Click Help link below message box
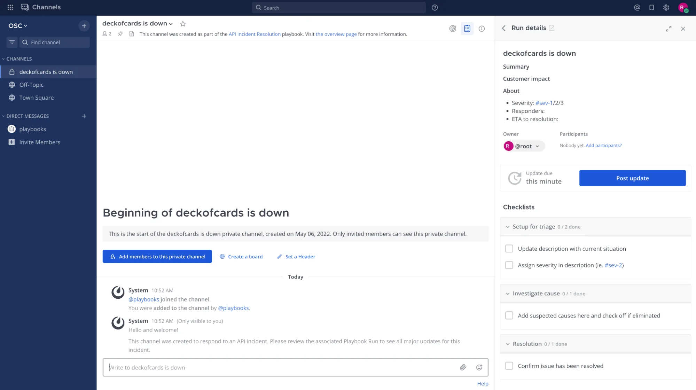Image resolution: width=696 pixels, height=390 pixels. pyautogui.click(x=483, y=383)
